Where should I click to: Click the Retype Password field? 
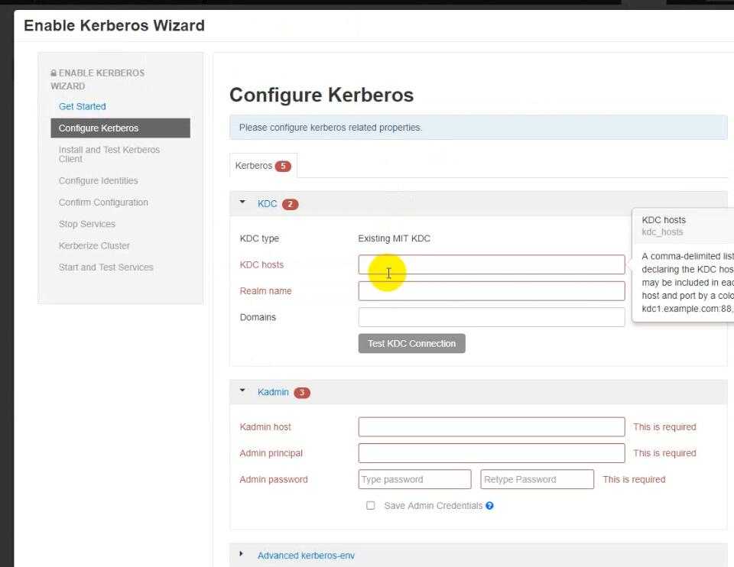click(537, 479)
